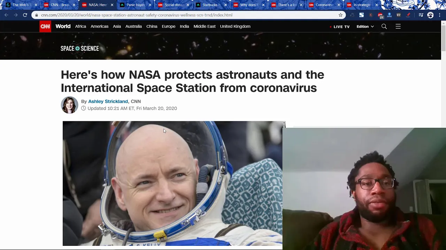Go to Europe section
Screen dimensions: 446x250
pyautogui.click(x=169, y=26)
